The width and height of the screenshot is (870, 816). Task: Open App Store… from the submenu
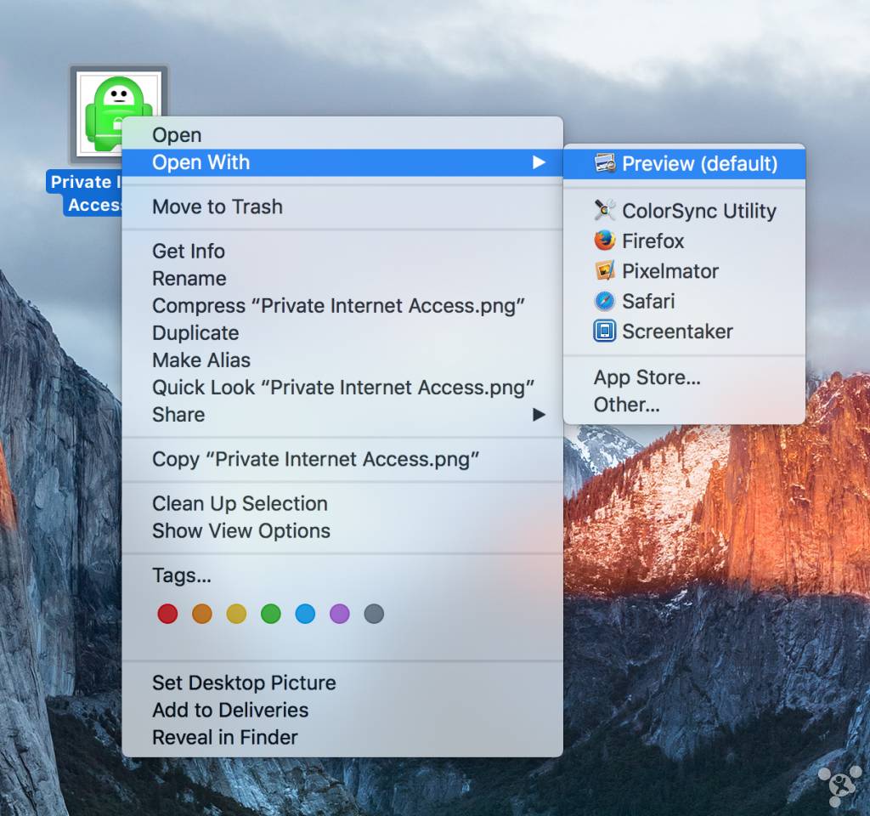[x=647, y=377]
